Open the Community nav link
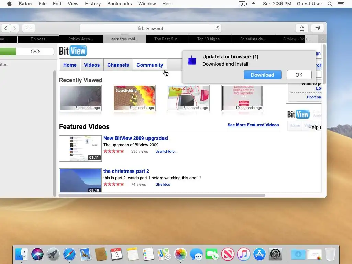Image resolution: width=352 pixels, height=264 pixels. 150,65
